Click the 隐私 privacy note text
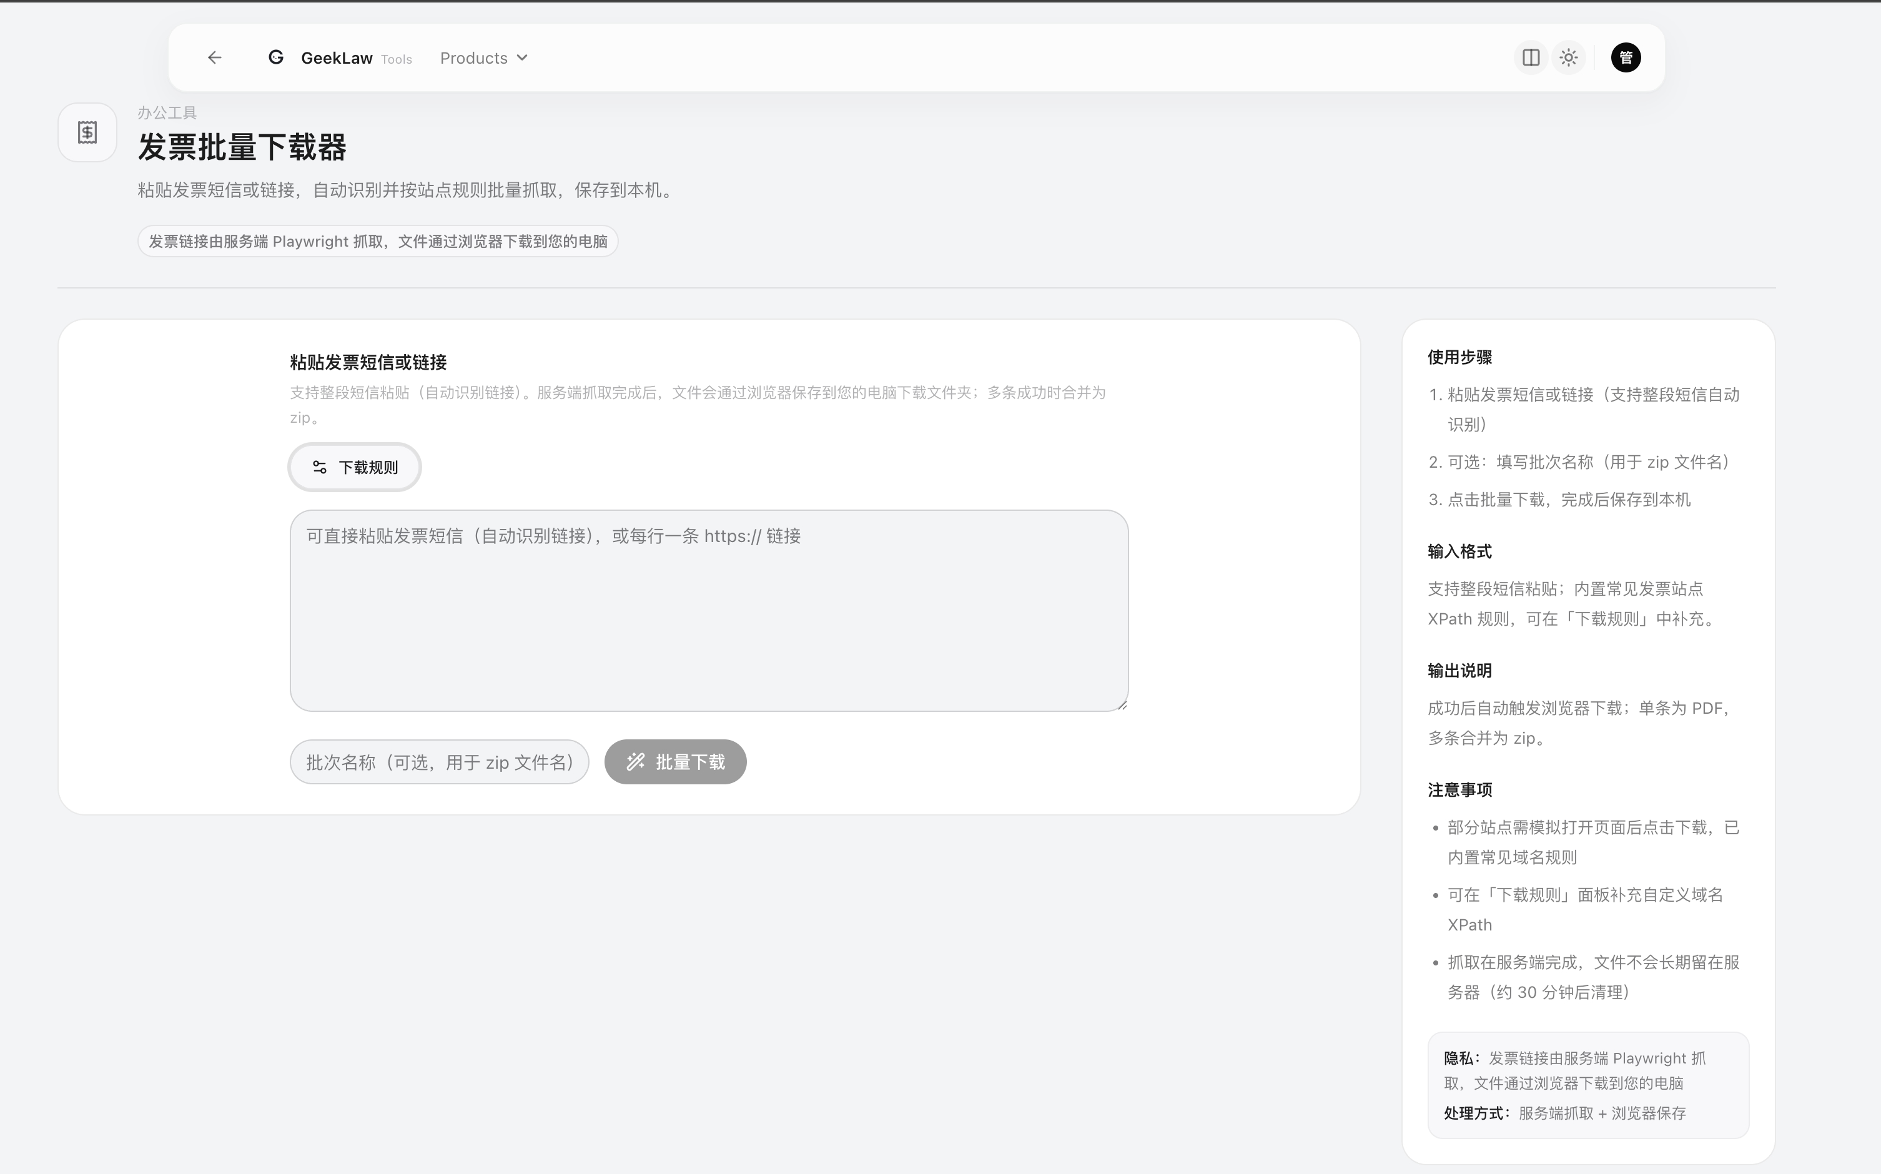The image size is (1881, 1174). click(x=1574, y=1071)
